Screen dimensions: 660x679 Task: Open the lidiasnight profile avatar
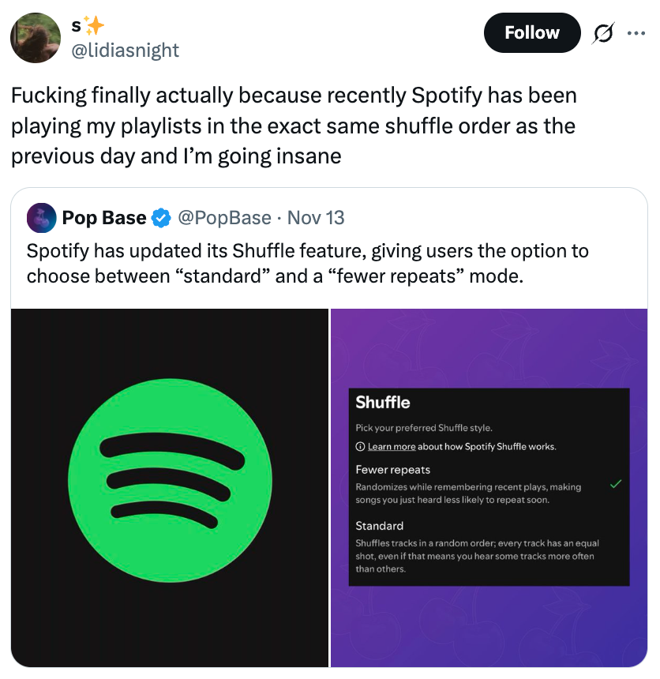click(x=36, y=38)
